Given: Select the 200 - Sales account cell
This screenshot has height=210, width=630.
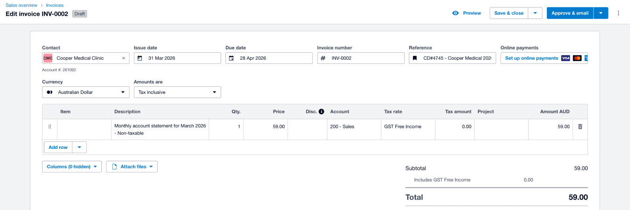Looking at the screenshot, I should 354,129.
